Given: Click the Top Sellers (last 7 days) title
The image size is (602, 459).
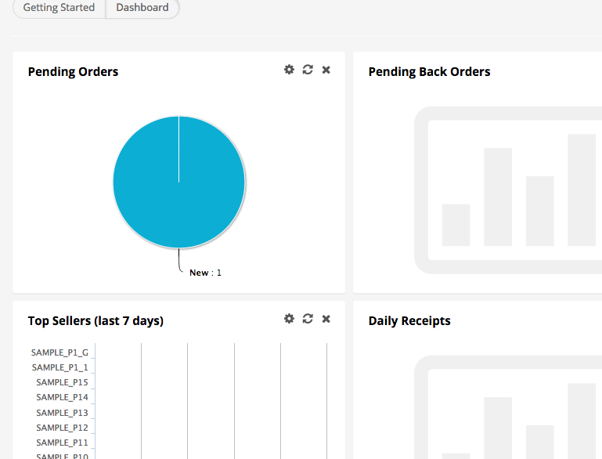Looking at the screenshot, I should (x=96, y=320).
